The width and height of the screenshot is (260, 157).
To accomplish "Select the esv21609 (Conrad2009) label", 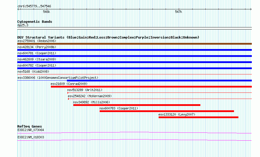I will tap(69, 84).
